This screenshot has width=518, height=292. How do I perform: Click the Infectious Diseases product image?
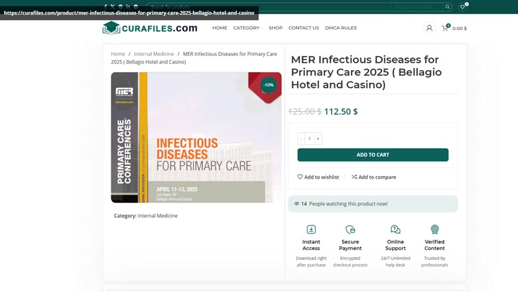click(x=196, y=137)
